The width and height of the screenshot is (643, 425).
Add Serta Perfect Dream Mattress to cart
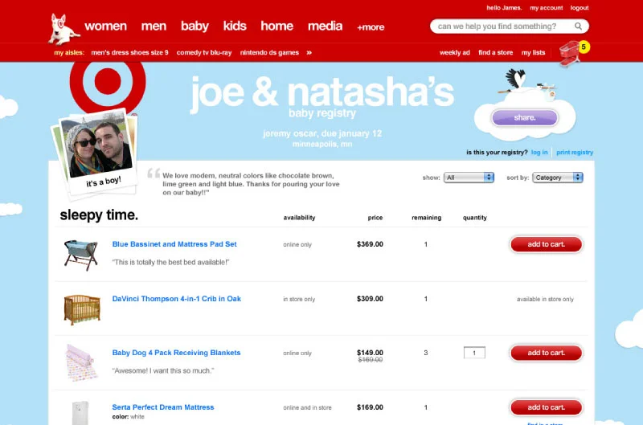point(547,407)
